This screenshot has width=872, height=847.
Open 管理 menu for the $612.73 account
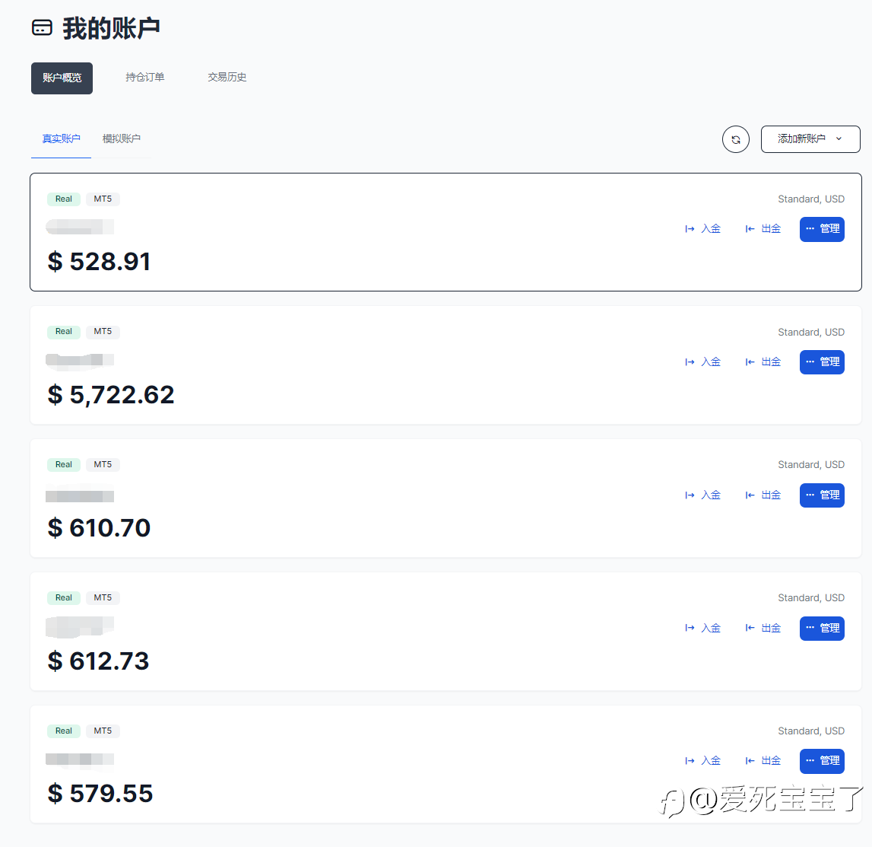coord(822,628)
